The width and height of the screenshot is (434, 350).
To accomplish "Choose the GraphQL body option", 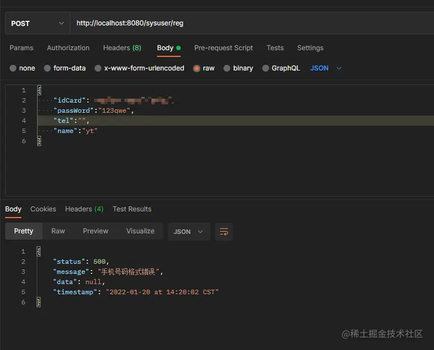I will (x=281, y=68).
